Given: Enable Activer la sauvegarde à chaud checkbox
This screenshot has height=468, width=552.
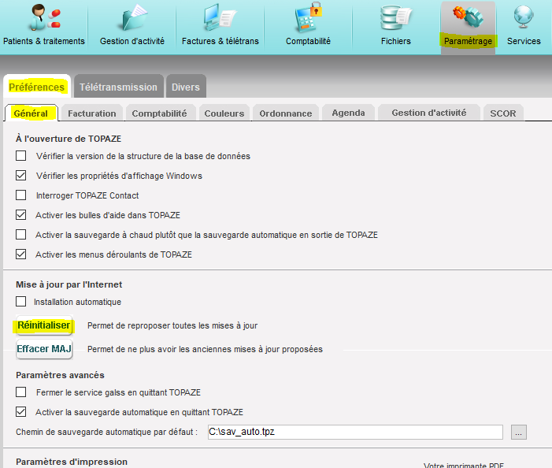Looking at the screenshot, I should point(20,235).
